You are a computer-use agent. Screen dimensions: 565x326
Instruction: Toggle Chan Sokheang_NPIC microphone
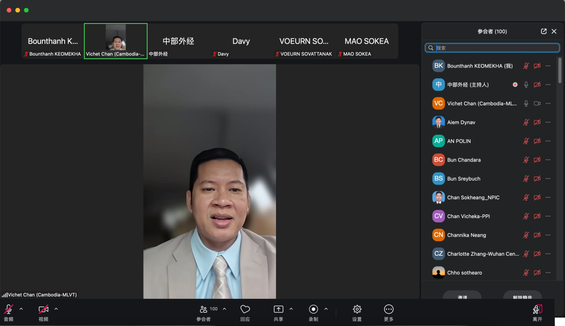(526, 197)
